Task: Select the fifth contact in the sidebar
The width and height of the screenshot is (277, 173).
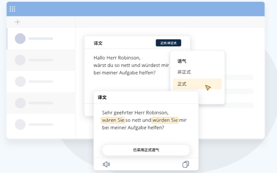Action: coord(41,125)
